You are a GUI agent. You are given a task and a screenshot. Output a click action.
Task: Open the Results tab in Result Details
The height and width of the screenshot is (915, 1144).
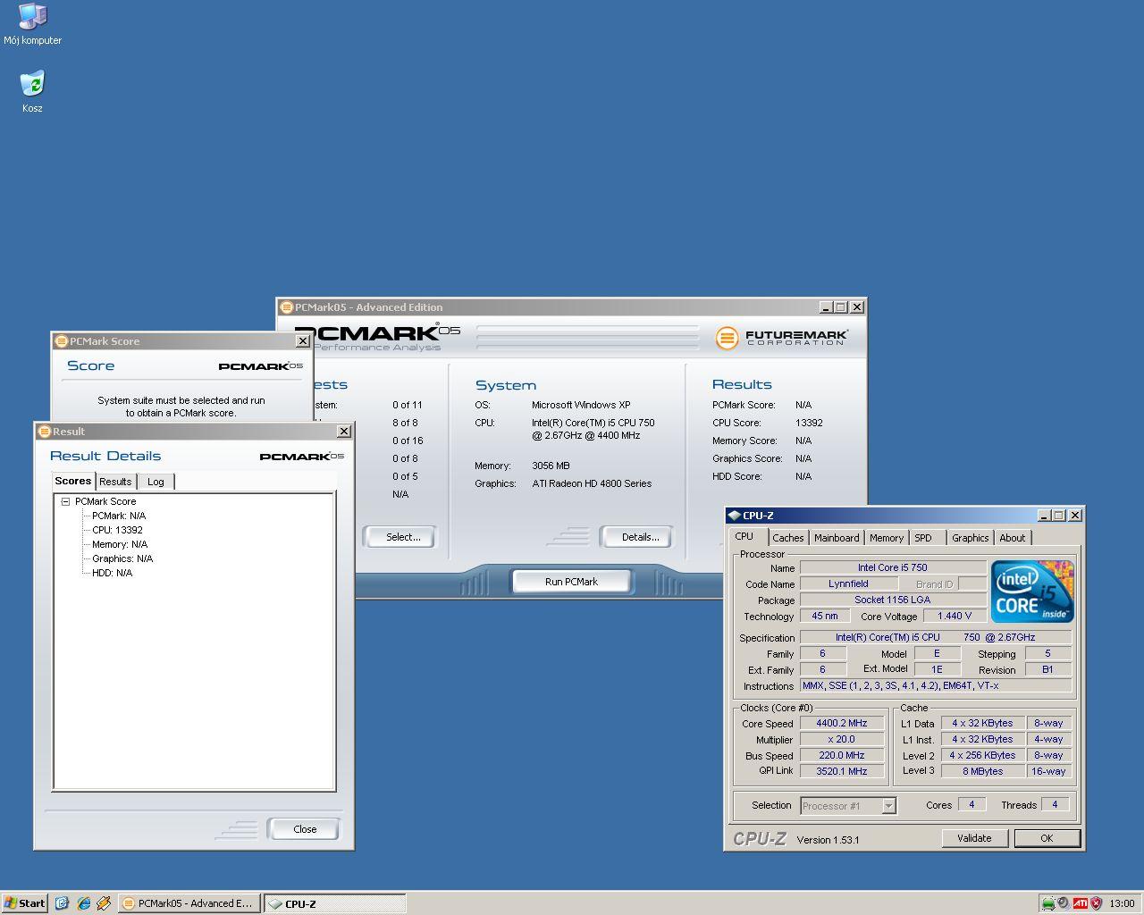coord(115,482)
